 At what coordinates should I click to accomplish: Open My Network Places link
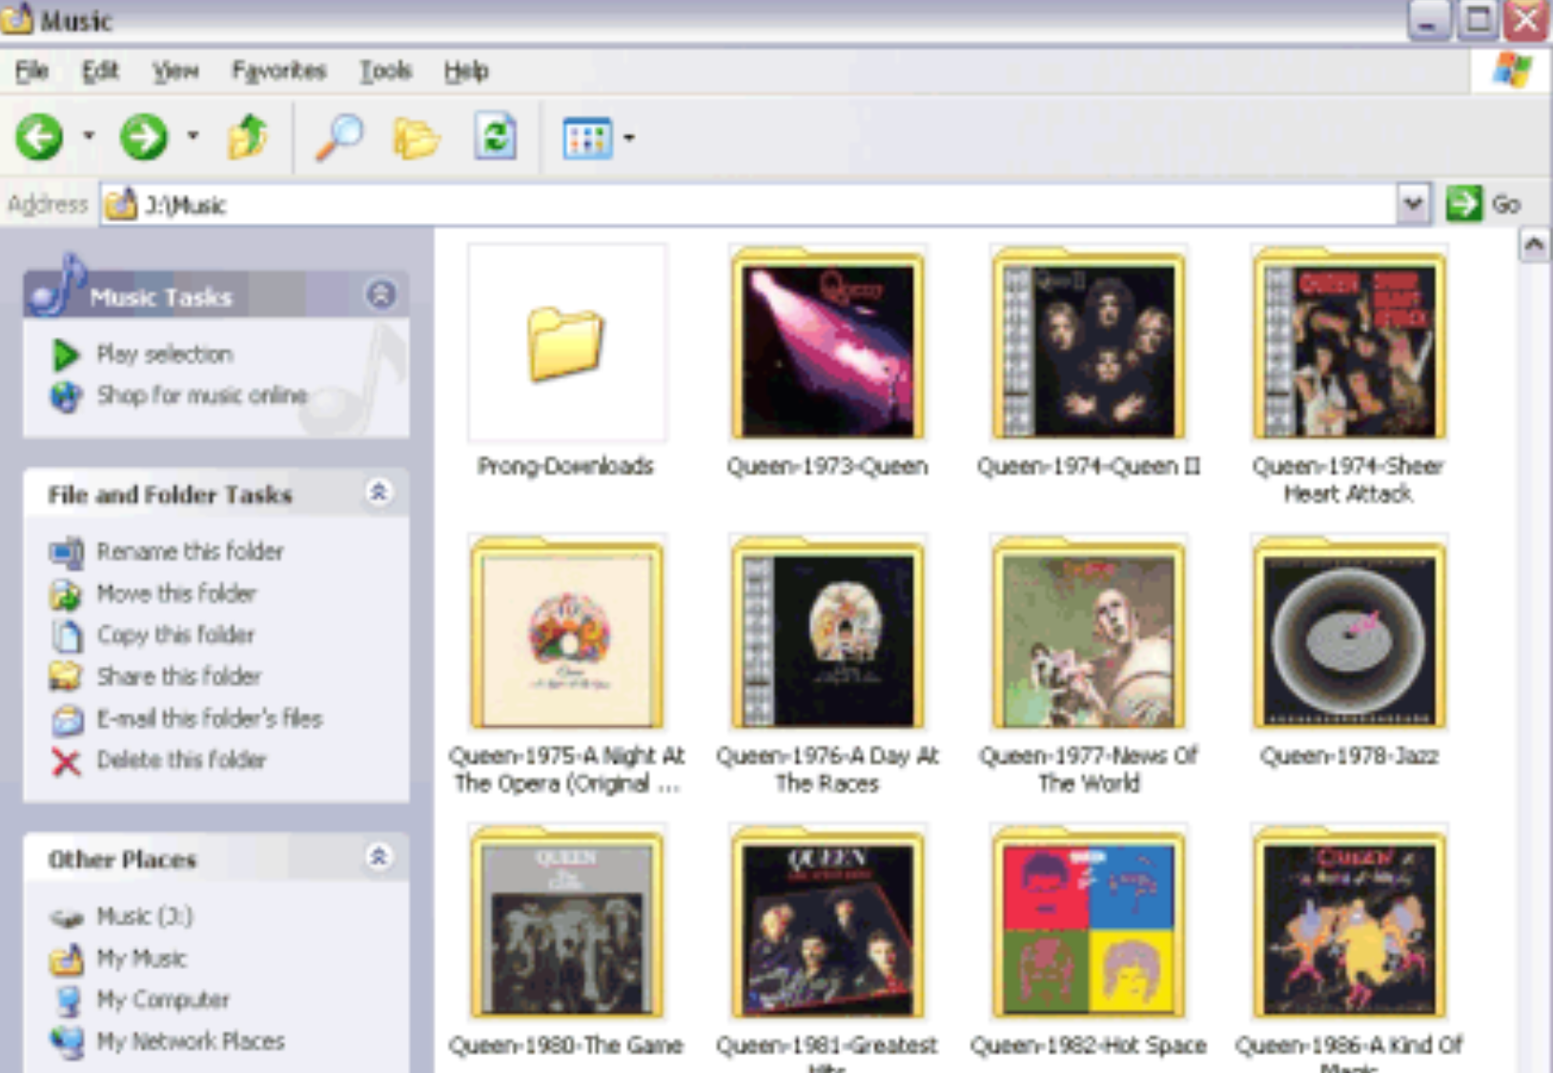point(191,1042)
